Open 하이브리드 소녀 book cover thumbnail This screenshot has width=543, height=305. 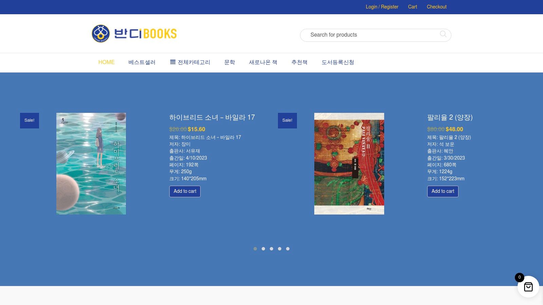pyautogui.click(x=91, y=164)
